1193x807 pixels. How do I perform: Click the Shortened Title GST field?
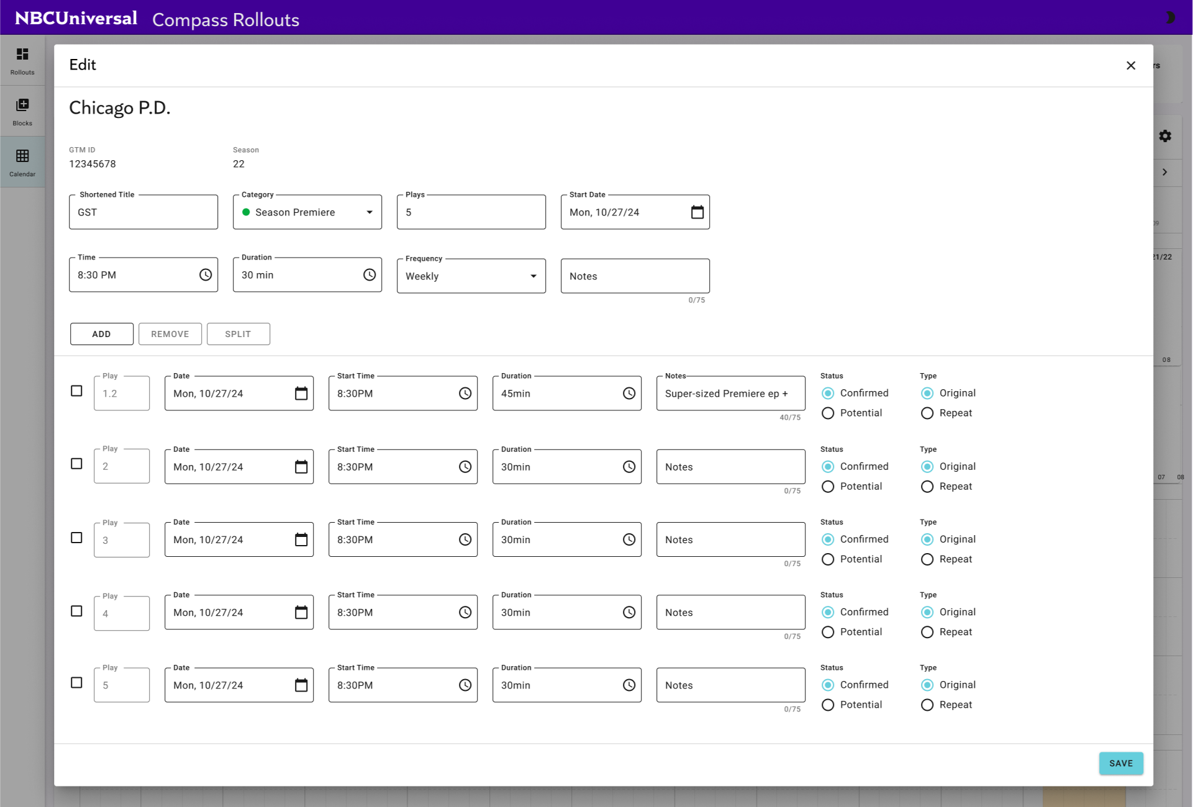(x=143, y=212)
